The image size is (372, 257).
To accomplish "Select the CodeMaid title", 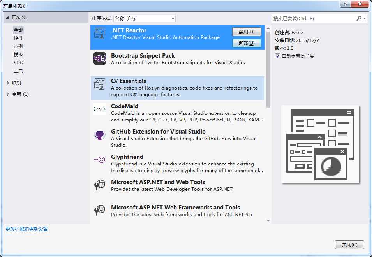I will pyautogui.click(x=125, y=106).
